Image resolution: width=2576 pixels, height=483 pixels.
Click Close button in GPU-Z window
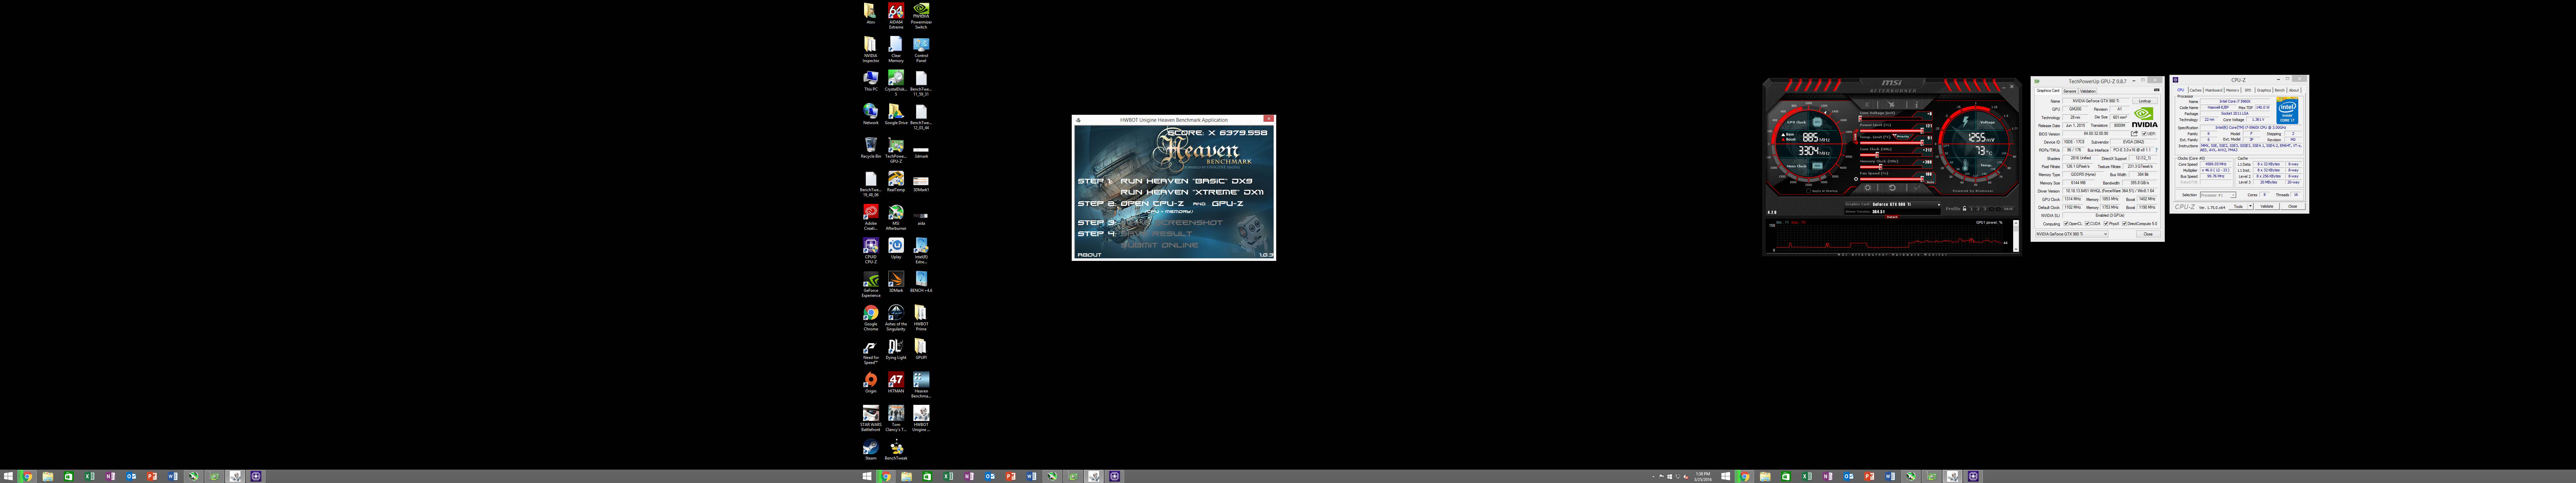[2148, 234]
